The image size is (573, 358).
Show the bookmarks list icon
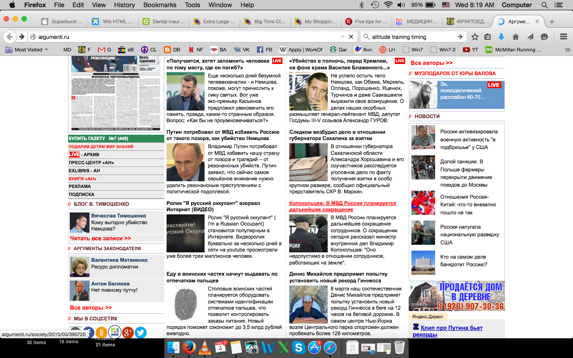click(488, 37)
